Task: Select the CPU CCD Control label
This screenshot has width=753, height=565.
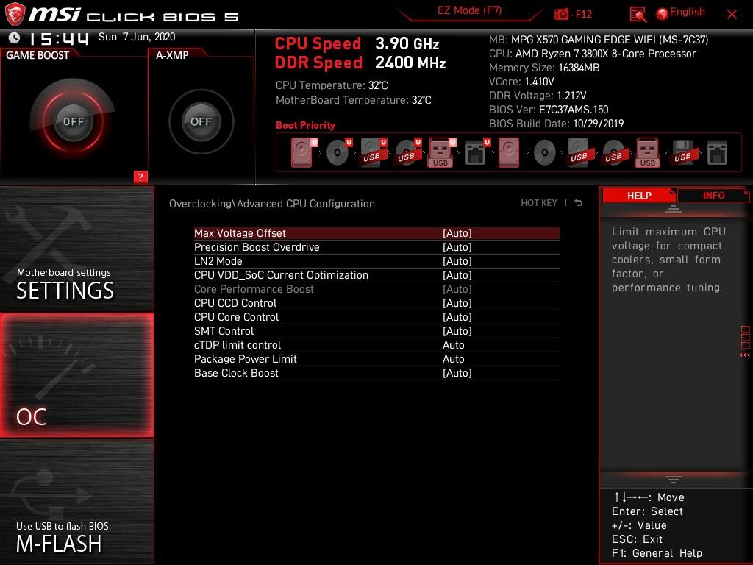Action: [x=235, y=302]
